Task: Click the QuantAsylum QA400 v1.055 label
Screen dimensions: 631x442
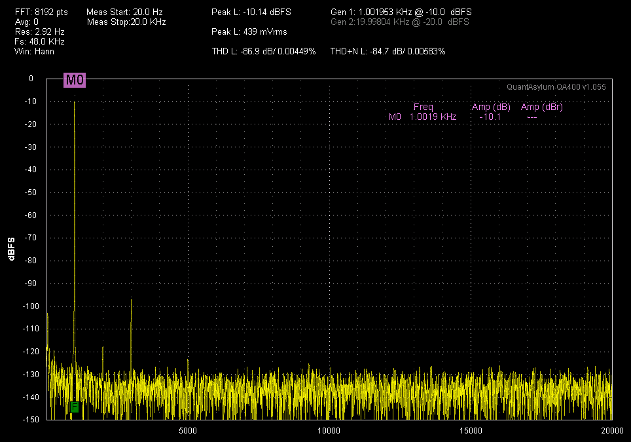Action: 556,86
